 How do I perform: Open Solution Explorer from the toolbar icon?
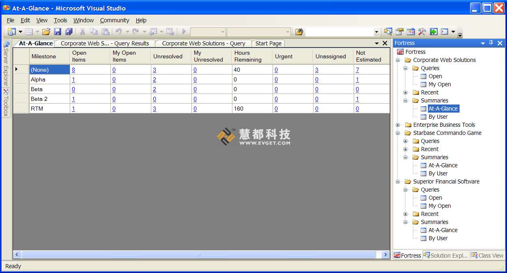[388, 32]
